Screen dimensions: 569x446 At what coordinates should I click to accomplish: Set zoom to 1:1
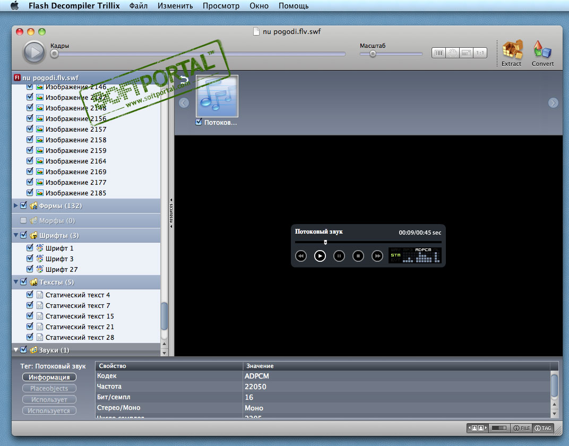click(480, 53)
